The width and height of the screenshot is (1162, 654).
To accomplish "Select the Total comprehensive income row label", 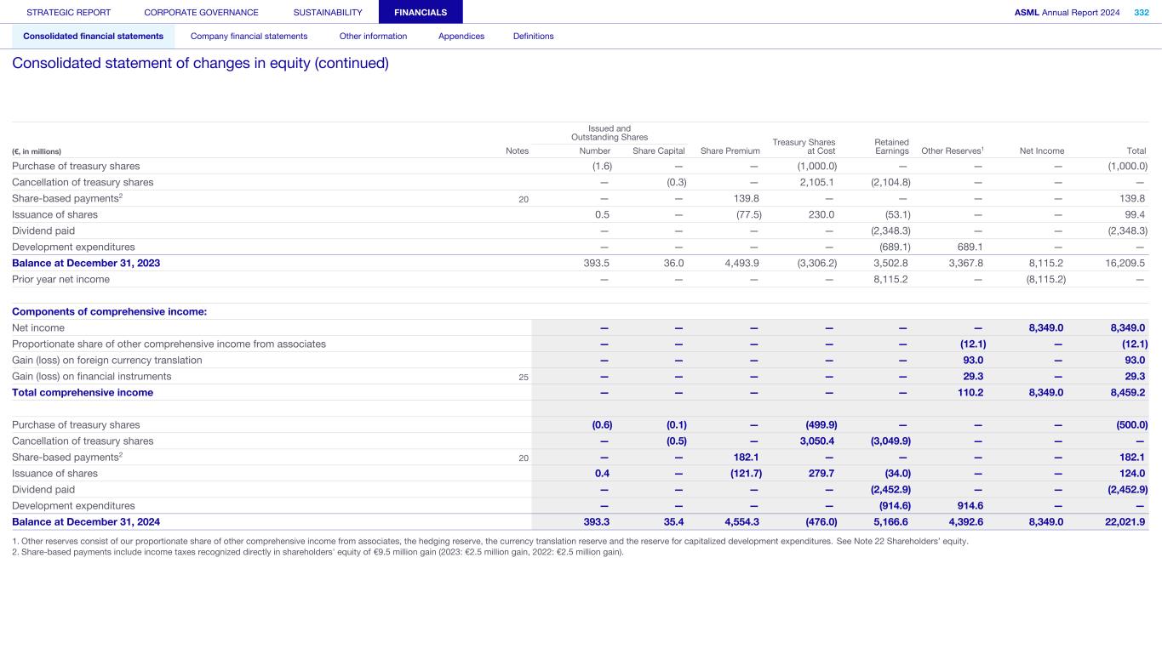I will coord(83,393).
